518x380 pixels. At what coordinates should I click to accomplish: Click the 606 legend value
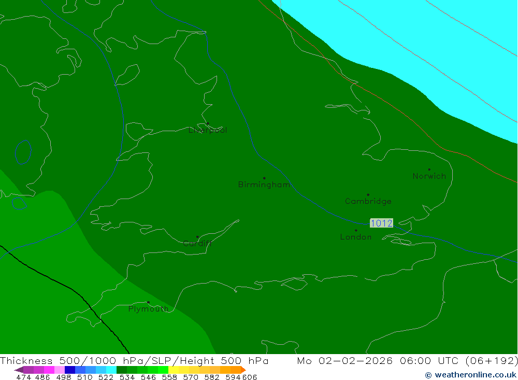[x=250, y=377]
